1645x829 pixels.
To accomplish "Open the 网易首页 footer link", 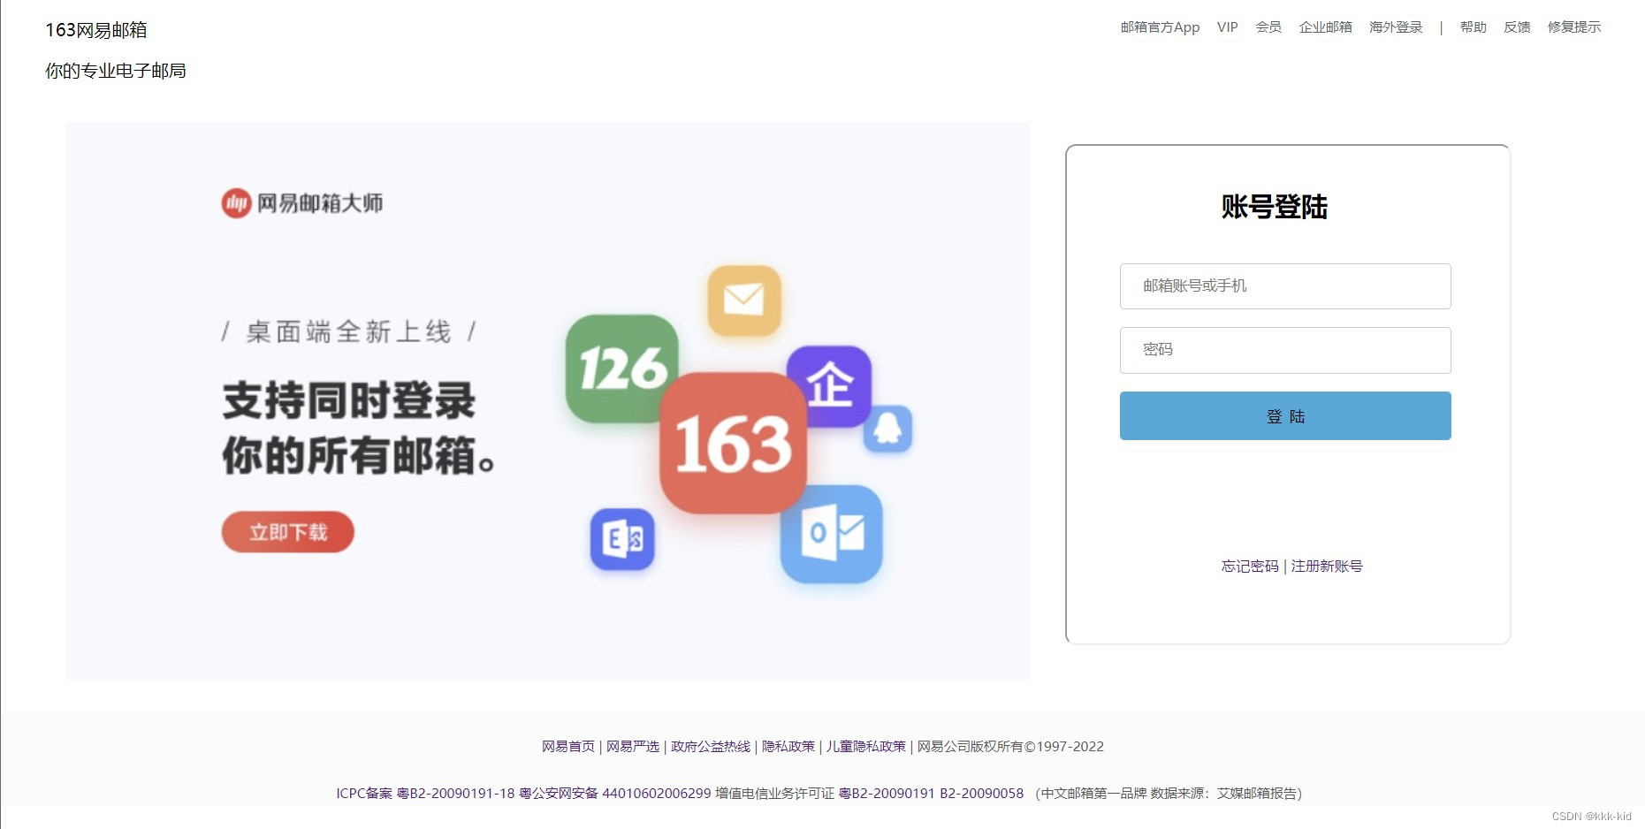I will (568, 747).
